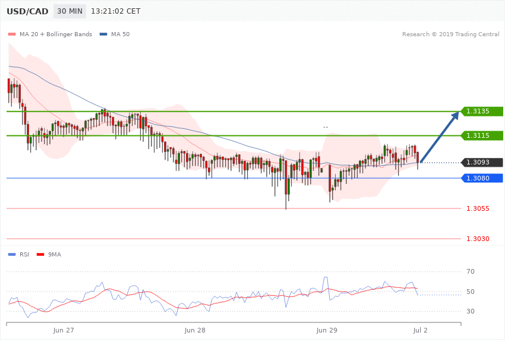Screen dimensions: 505x342
Task: Click the Jun 27 date label
Action: pos(64,330)
